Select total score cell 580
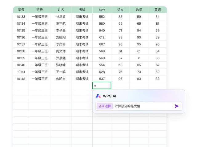Image resolution: width=197 pixels, height=147 pixels. [x=102, y=24]
